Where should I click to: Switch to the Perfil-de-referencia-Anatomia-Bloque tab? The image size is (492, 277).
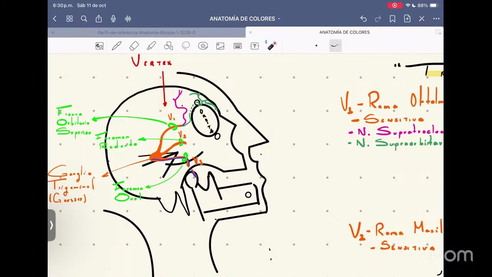pos(146,33)
